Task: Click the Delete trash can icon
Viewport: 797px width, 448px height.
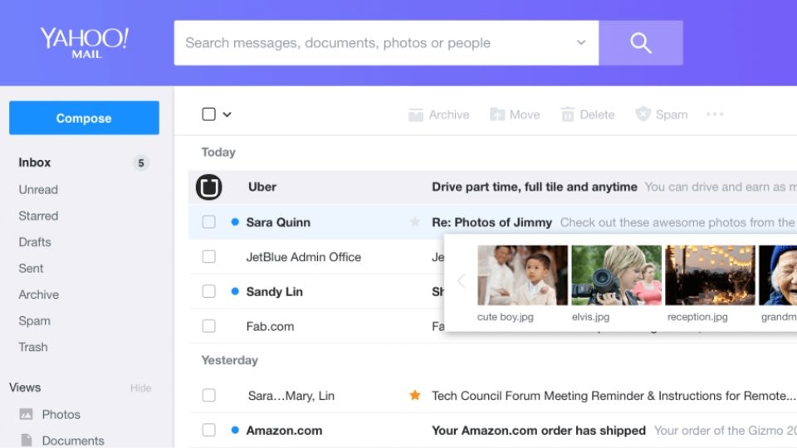Action: point(567,114)
